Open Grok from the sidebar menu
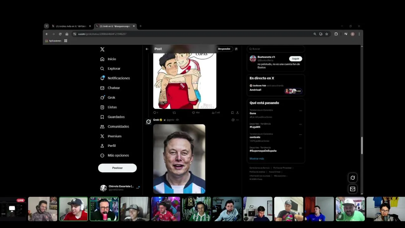Screen dimensions: 405x228 108,98
